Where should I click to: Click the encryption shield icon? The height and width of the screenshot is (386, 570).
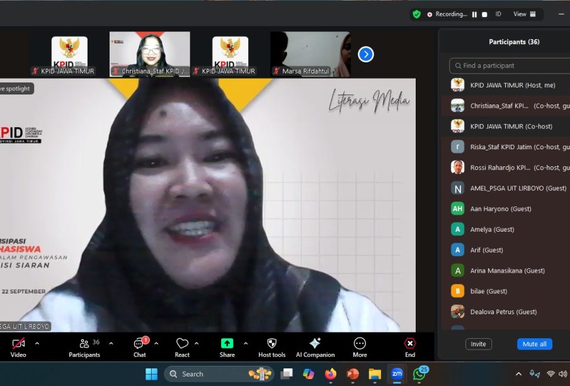point(416,14)
